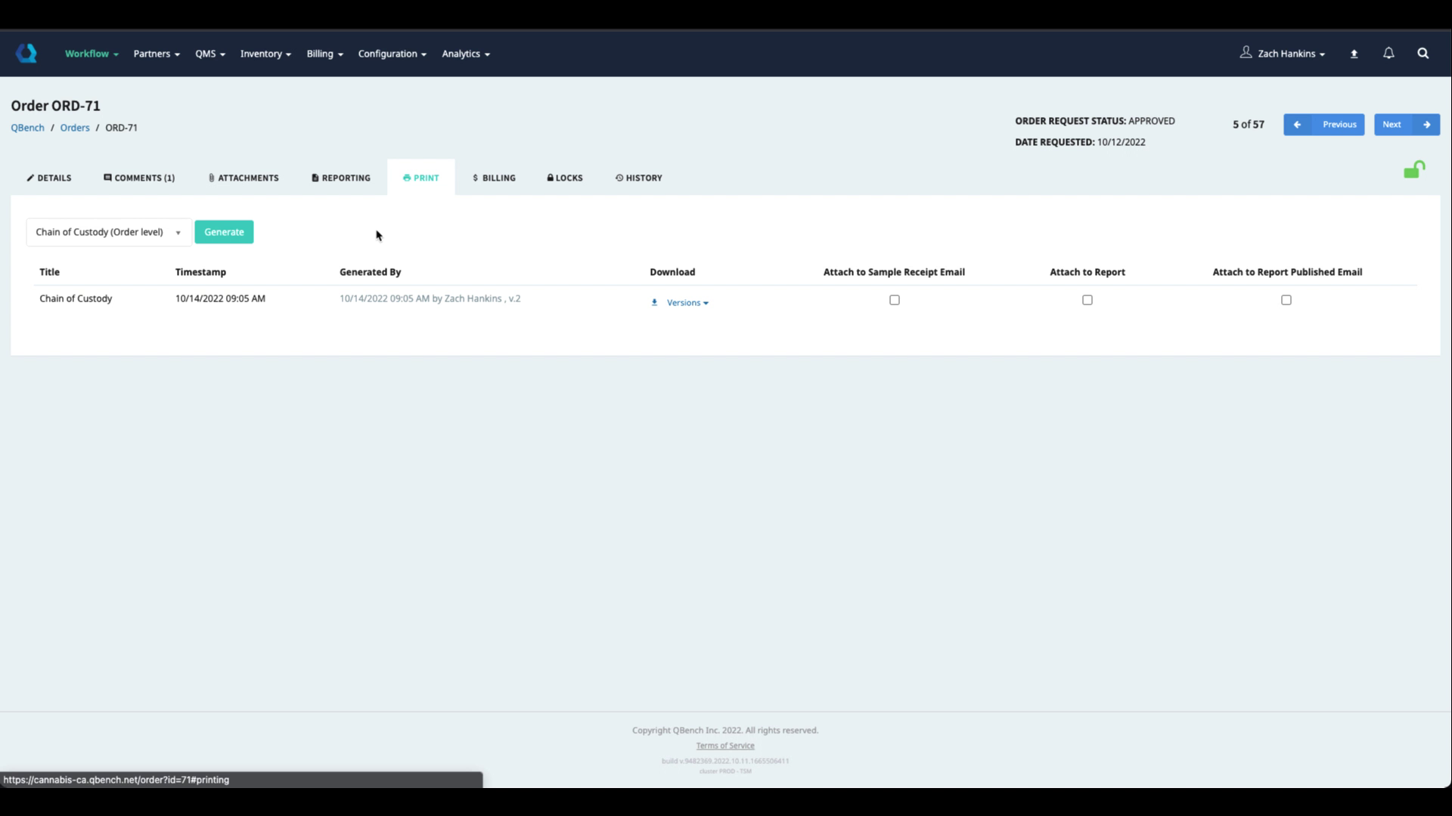Screen dimensions: 1452x816
Task: Open the Orders breadcrumb link
Action: point(75,128)
